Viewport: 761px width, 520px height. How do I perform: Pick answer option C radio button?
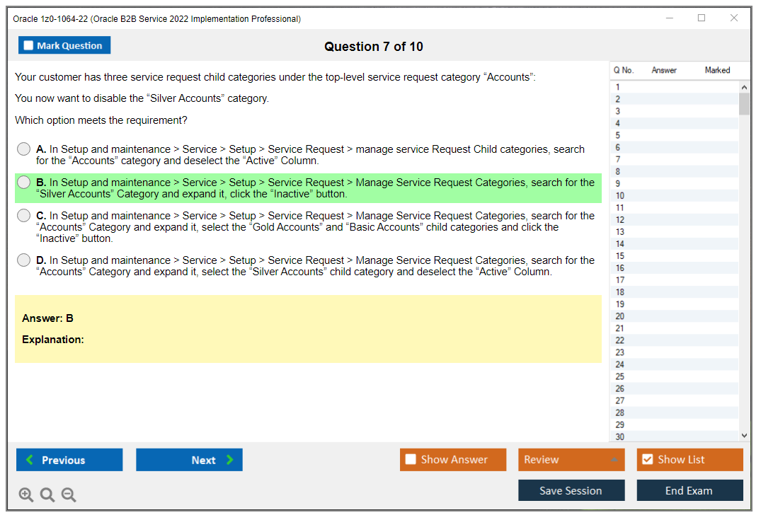(x=24, y=216)
